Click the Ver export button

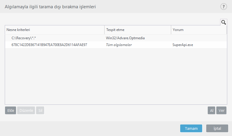point(221,110)
